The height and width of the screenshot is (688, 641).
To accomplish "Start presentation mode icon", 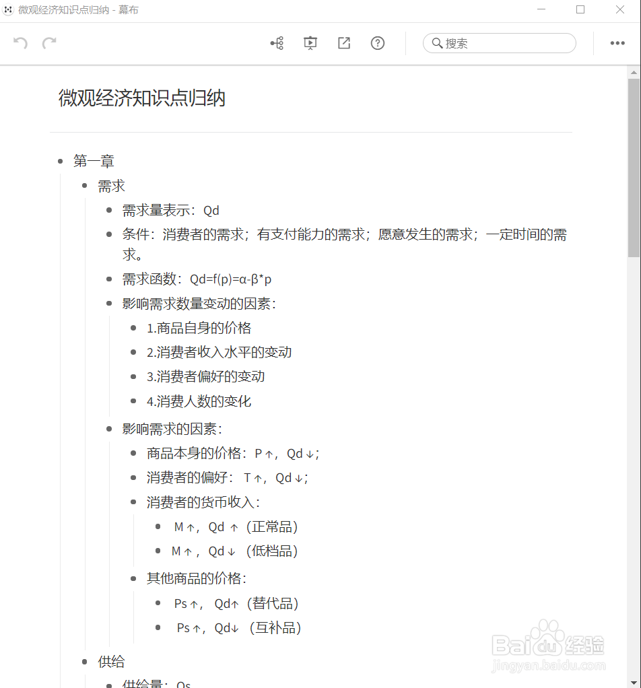I will point(310,43).
